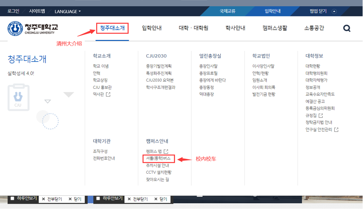Screen dimensions: 363x209
Task: Open 정보공개 link
Action: (x=313, y=87)
